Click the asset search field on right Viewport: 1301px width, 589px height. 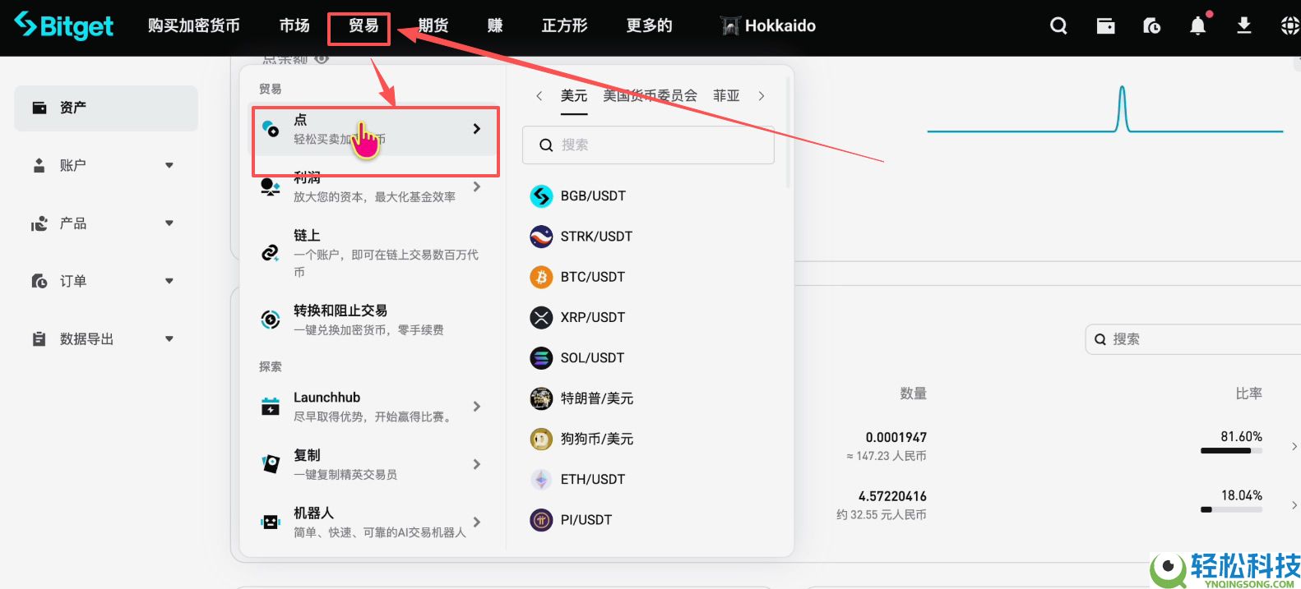pyautogui.click(x=1194, y=339)
